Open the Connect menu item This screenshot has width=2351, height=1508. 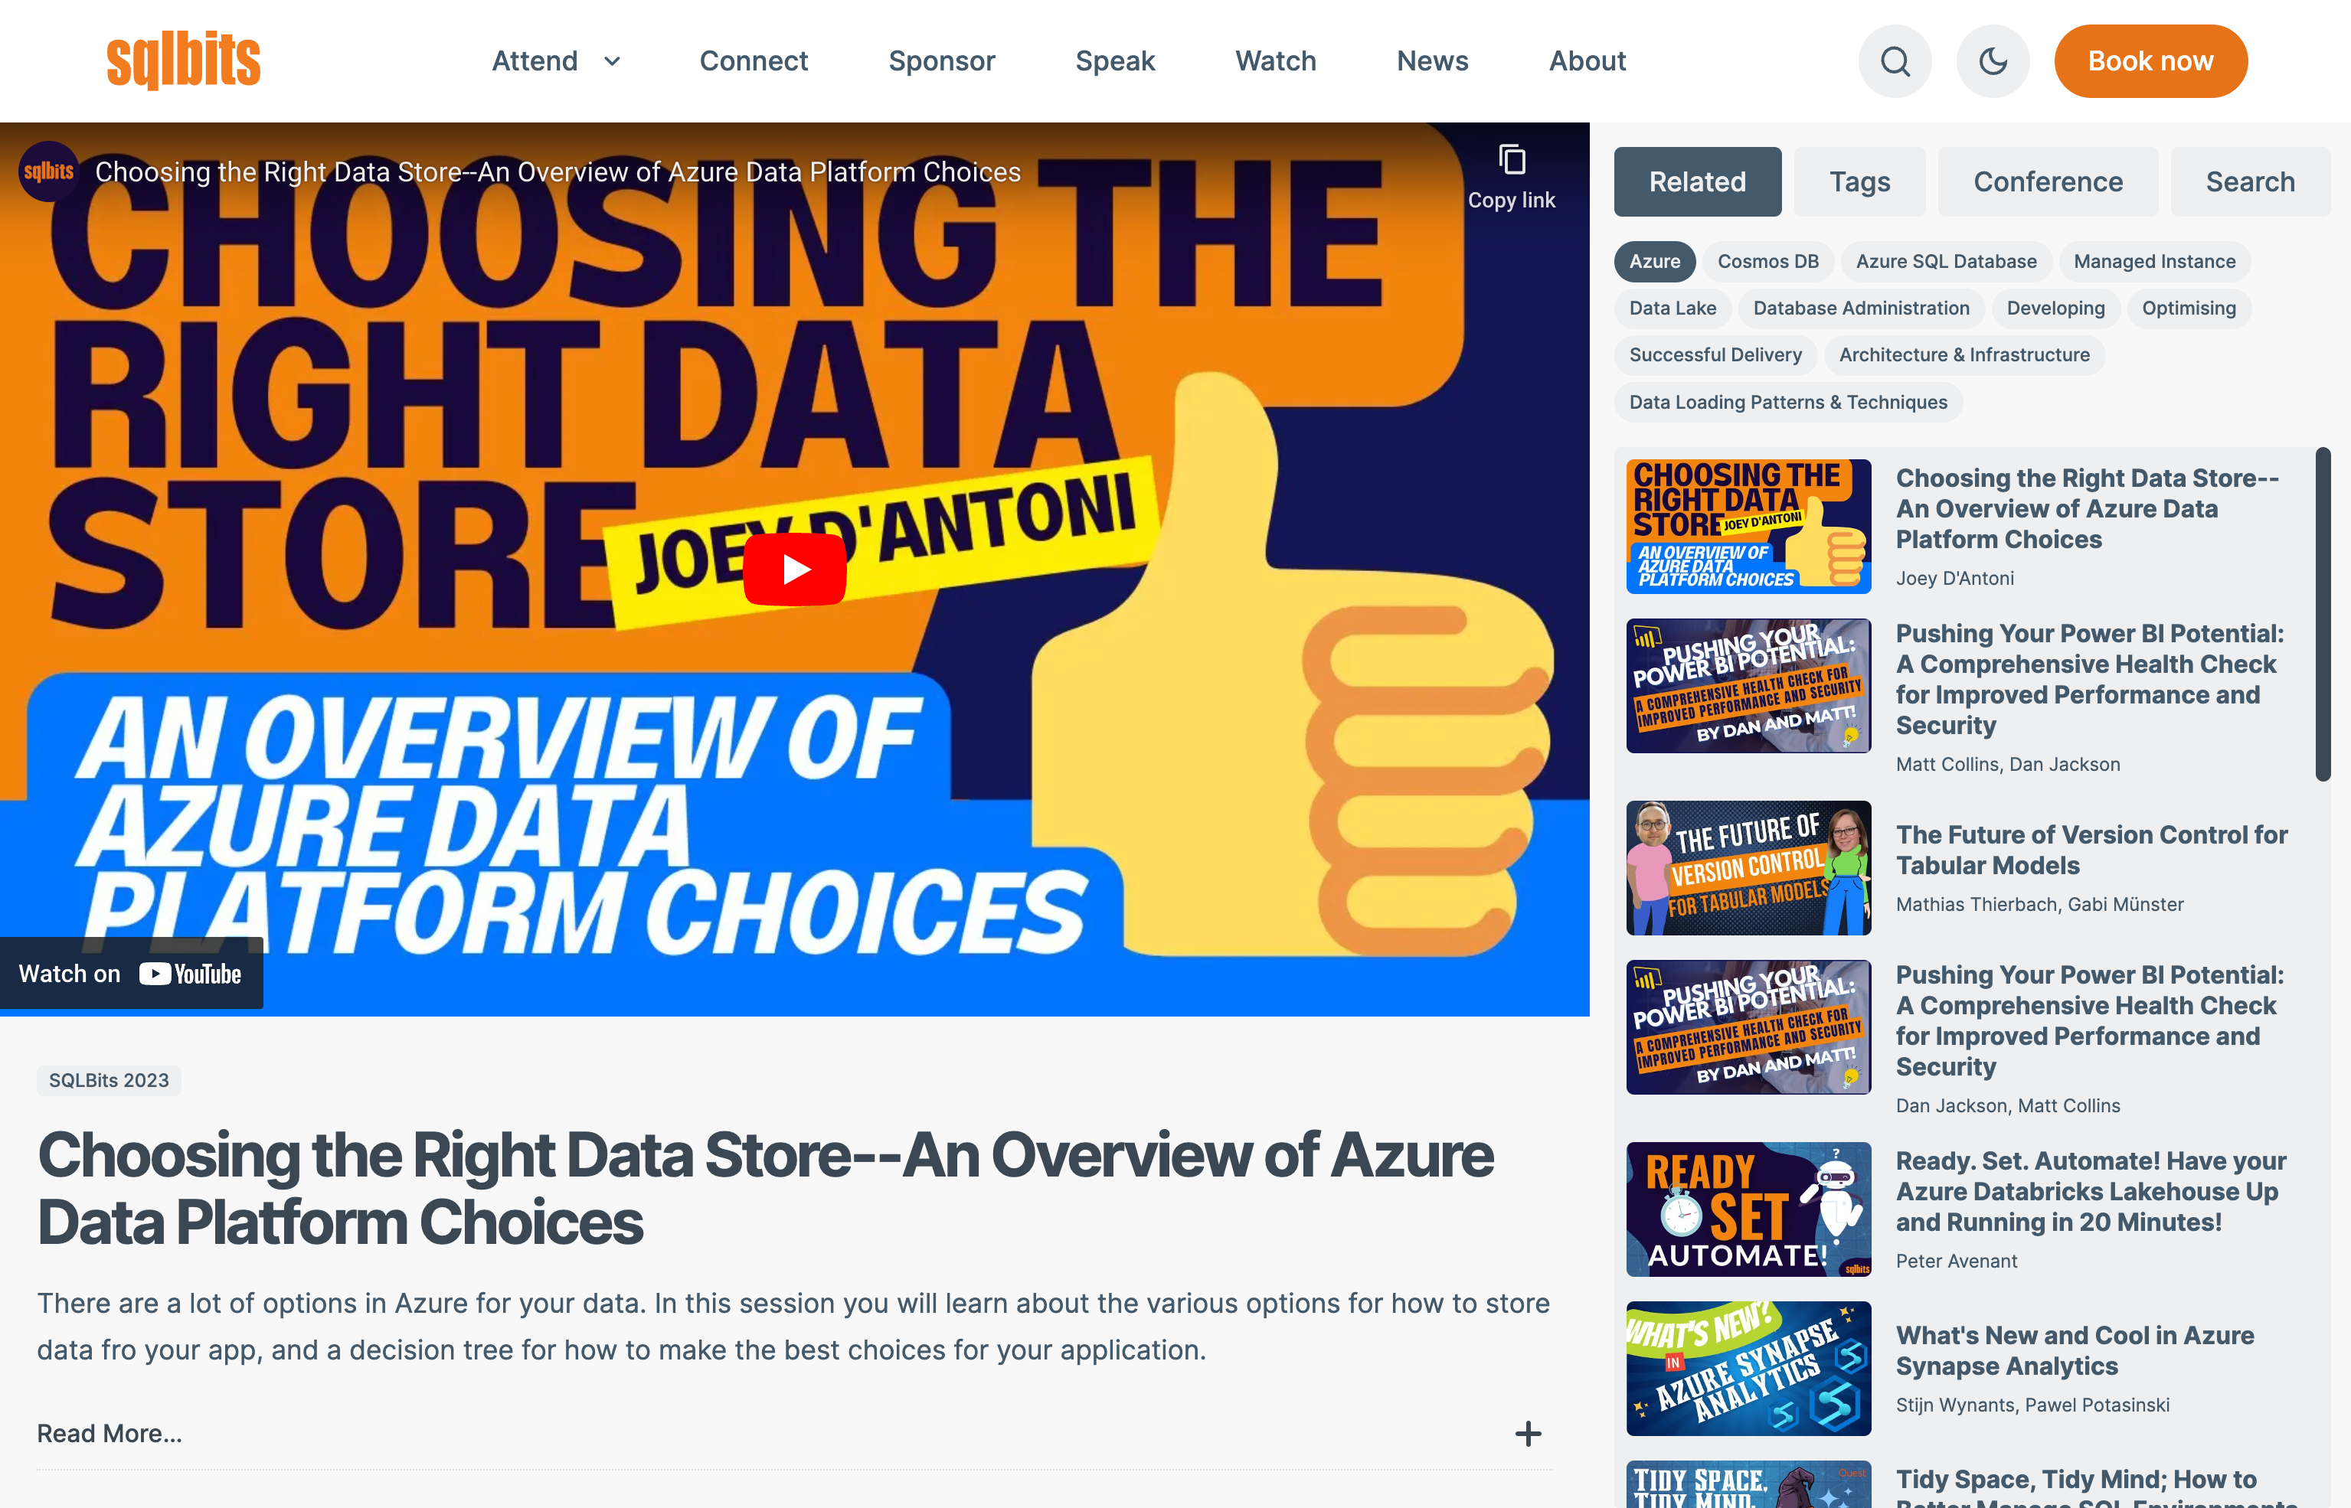coord(754,60)
